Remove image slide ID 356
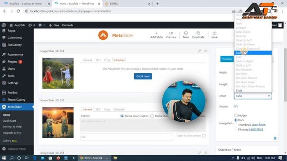 tap(205, 153)
